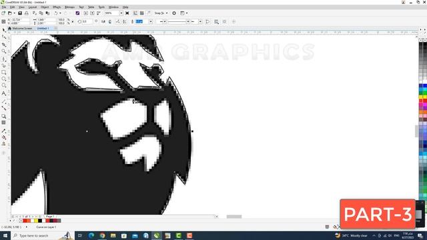Select the Ellipse tool

click(3, 79)
